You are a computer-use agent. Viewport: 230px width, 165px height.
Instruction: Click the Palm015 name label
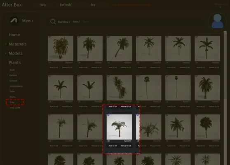pyautogui.click(x=127, y=141)
